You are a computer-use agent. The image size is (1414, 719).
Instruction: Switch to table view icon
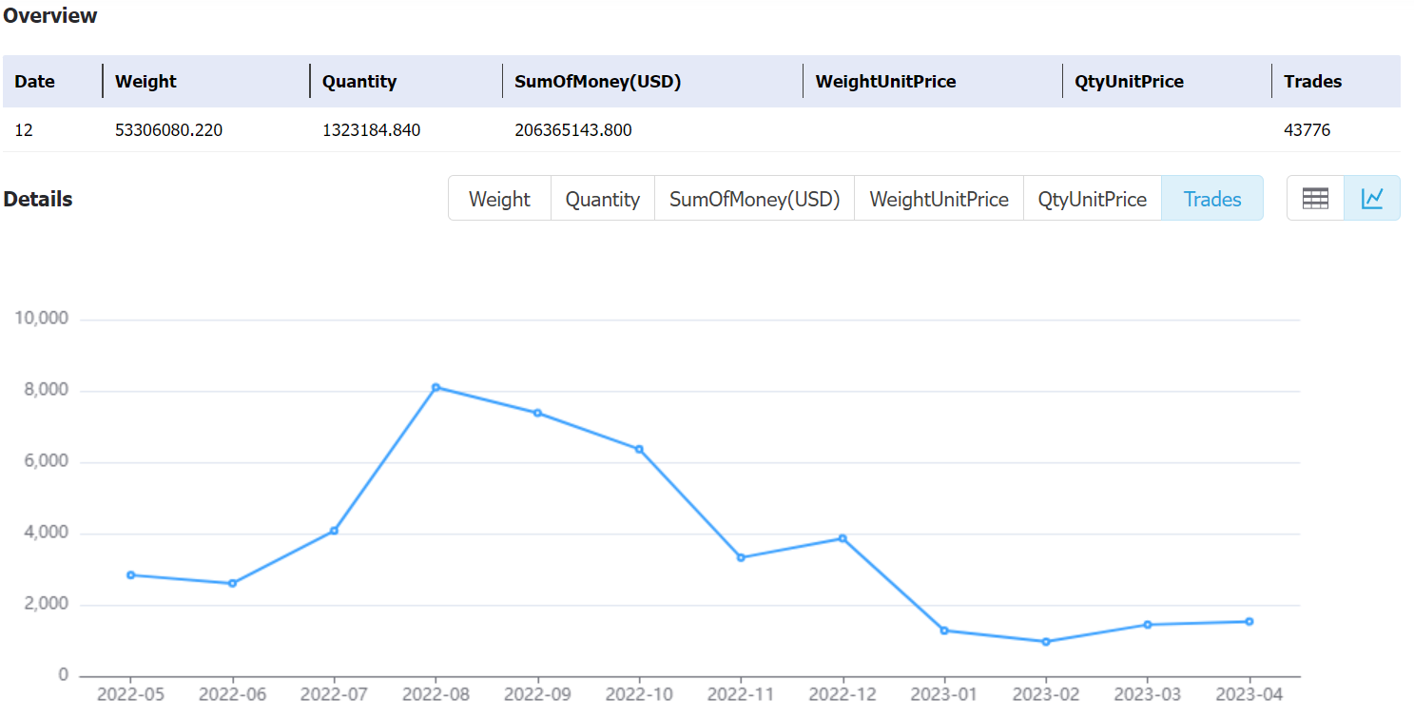coord(1315,198)
